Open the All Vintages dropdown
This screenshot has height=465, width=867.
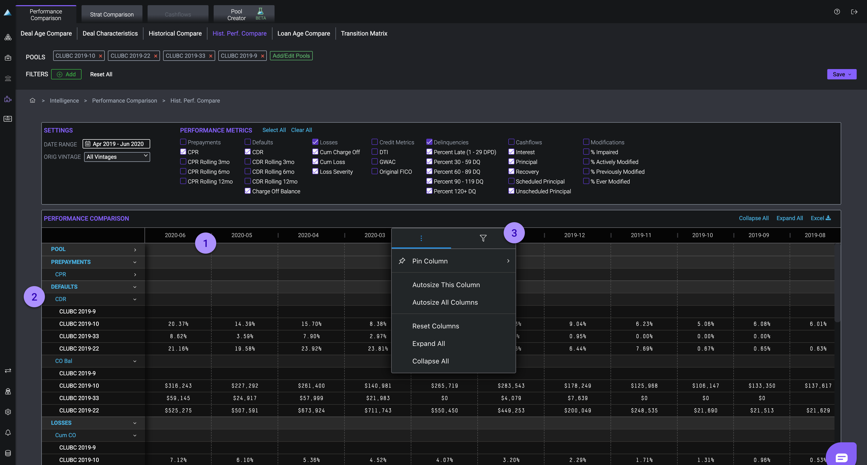click(116, 157)
